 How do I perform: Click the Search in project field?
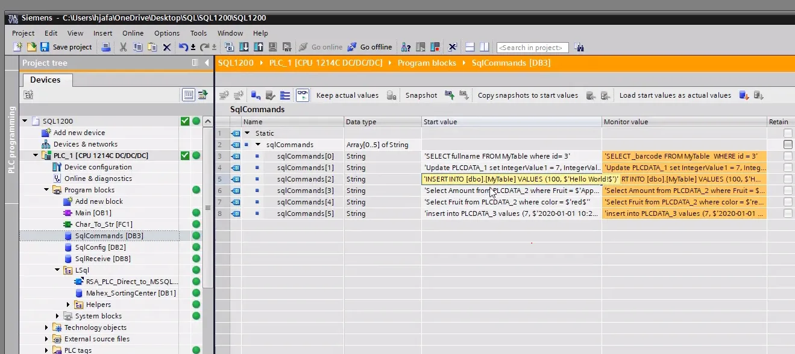(533, 47)
